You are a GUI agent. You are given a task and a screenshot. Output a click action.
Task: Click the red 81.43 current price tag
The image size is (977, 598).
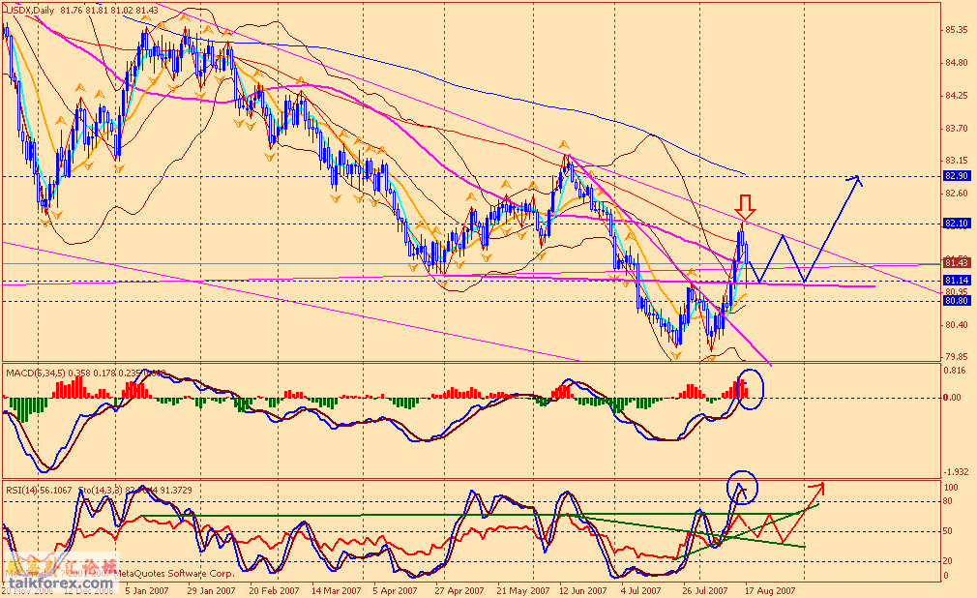point(957,262)
